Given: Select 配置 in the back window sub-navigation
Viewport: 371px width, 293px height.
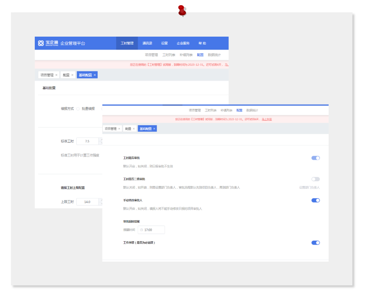Looking at the screenshot, I should click(x=200, y=55).
